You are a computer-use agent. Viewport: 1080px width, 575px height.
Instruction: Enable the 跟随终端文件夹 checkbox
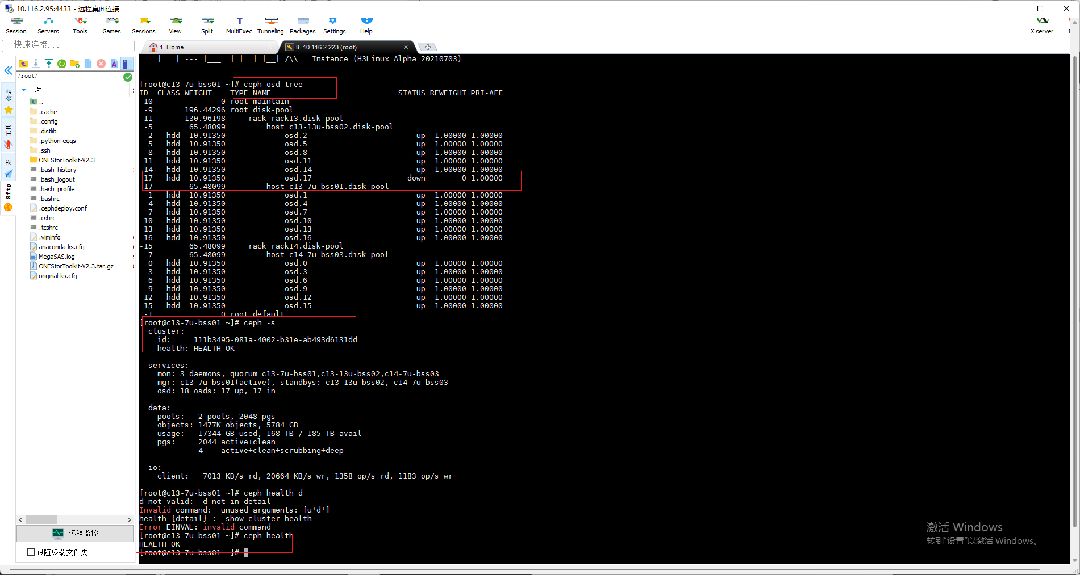point(31,552)
